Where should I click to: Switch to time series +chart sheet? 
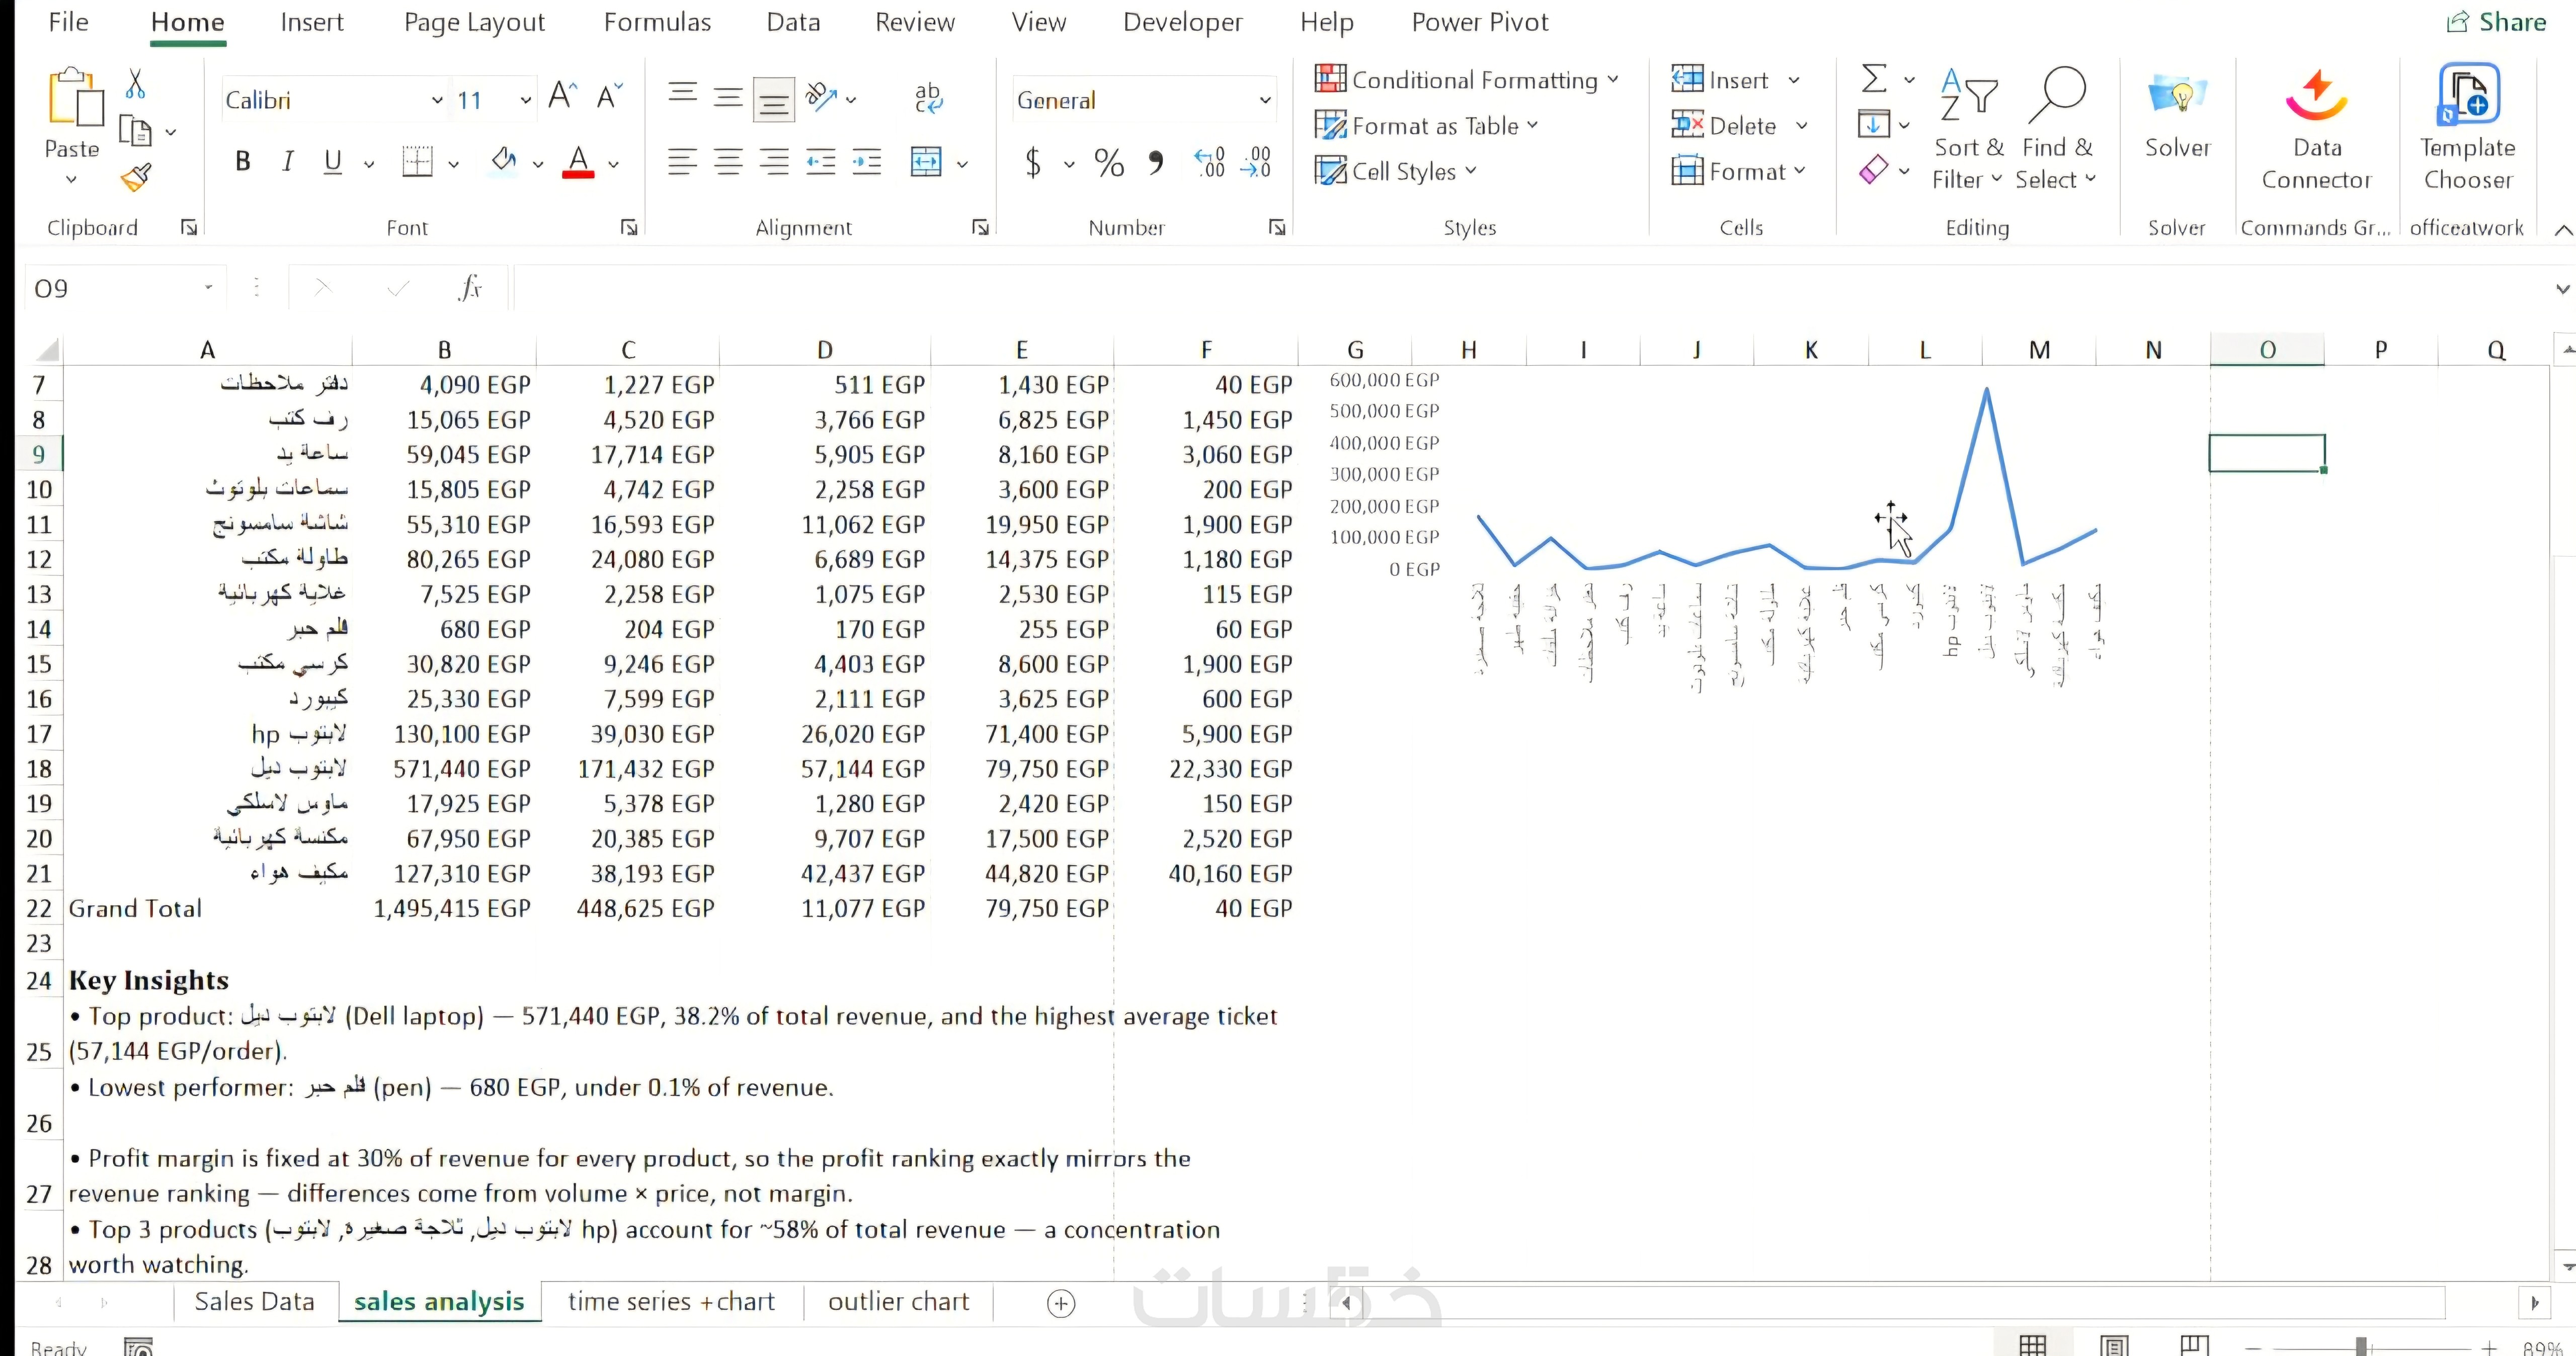[x=671, y=1301]
